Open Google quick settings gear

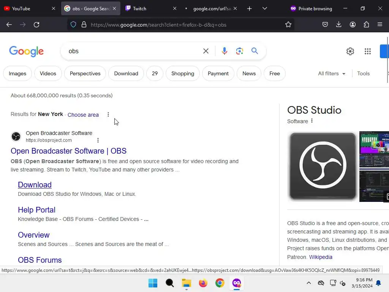pos(350,51)
